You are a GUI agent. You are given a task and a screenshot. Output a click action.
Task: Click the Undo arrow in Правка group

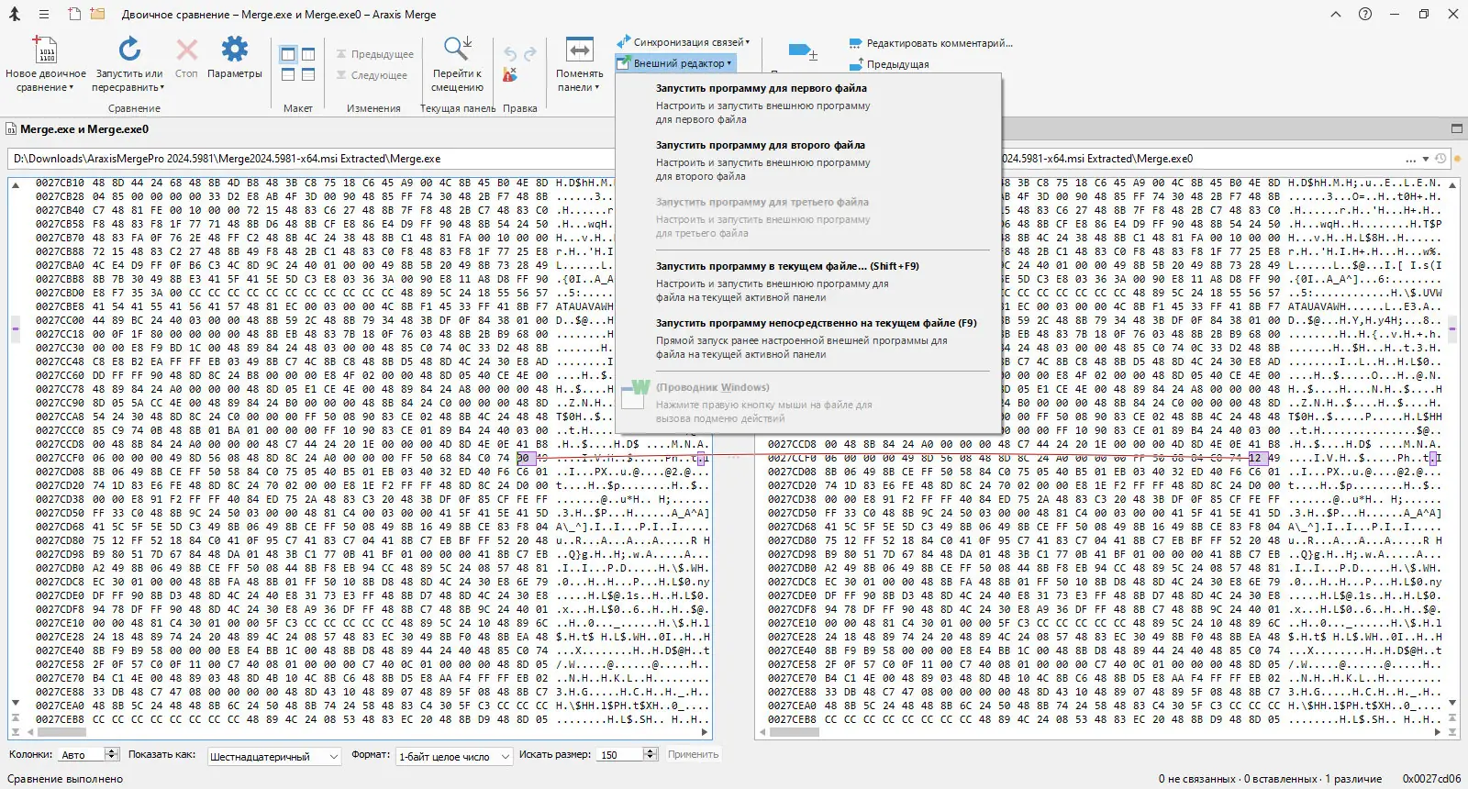[x=510, y=54]
